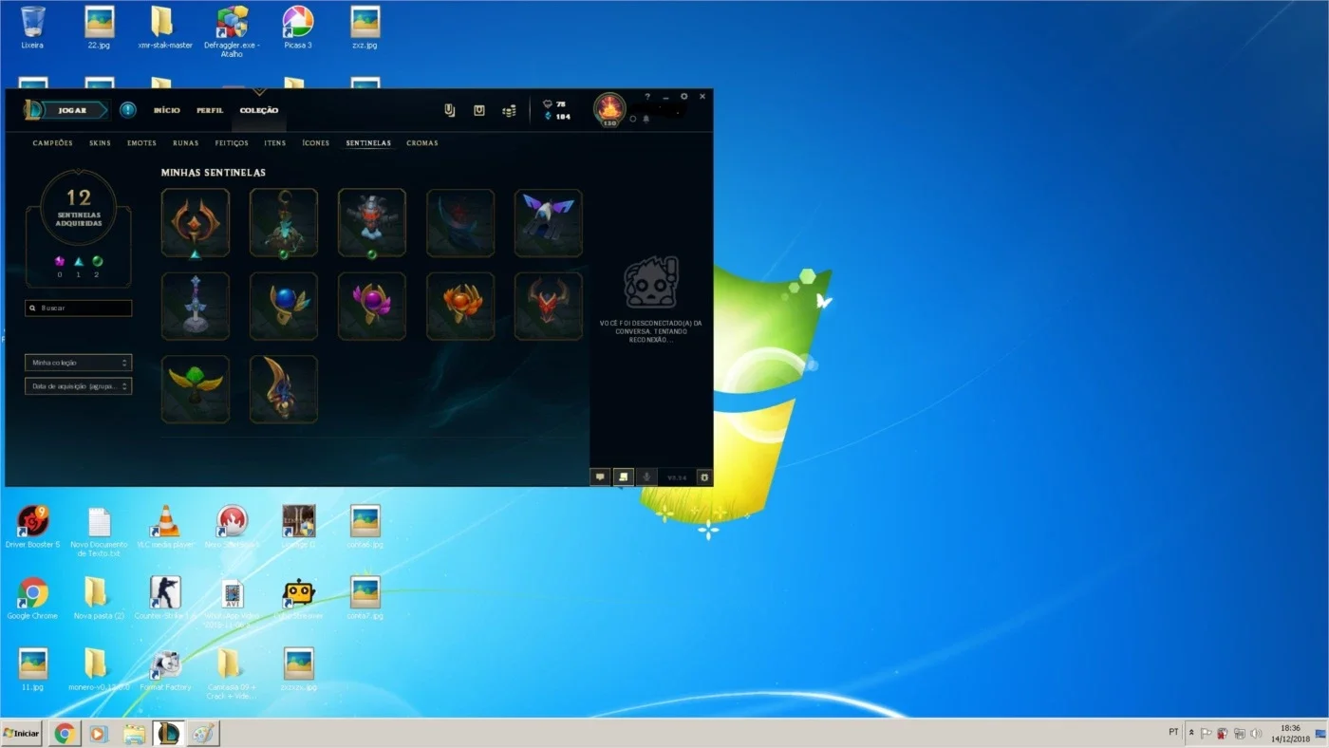Expand the 'Minha coleção' dropdown
Screen dimensions: 1329x748
(79, 363)
